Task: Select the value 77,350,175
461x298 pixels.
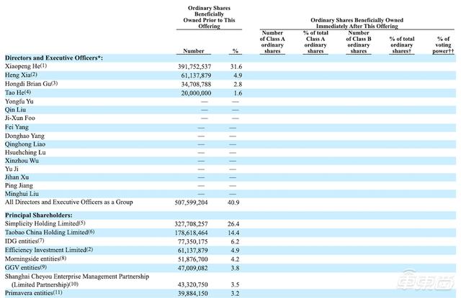Action: pos(193,242)
